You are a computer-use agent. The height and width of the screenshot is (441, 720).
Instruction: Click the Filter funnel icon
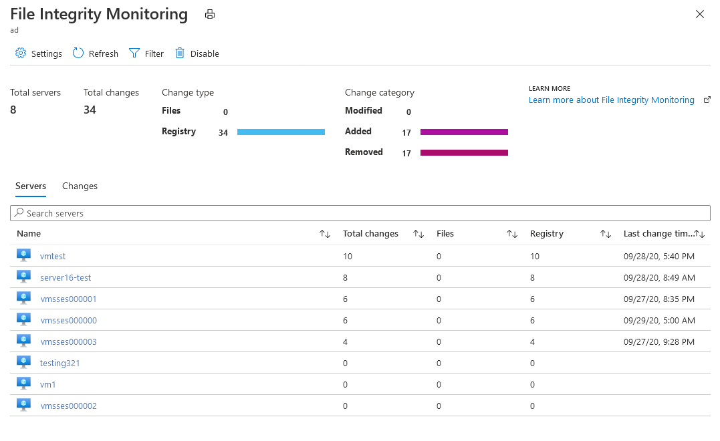click(x=134, y=53)
